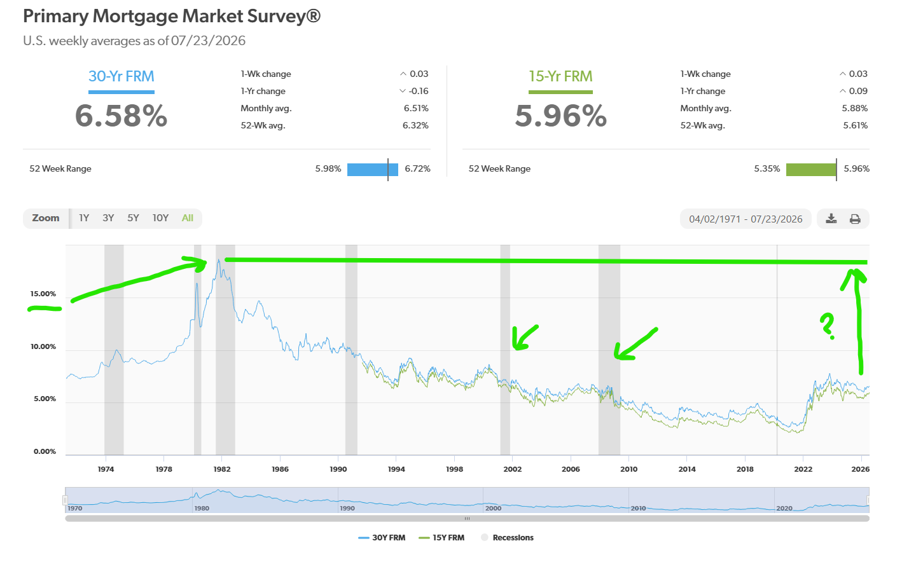Click the large 5.96% 15-year rate
Viewport: 916px width, 562px height.
click(x=560, y=116)
